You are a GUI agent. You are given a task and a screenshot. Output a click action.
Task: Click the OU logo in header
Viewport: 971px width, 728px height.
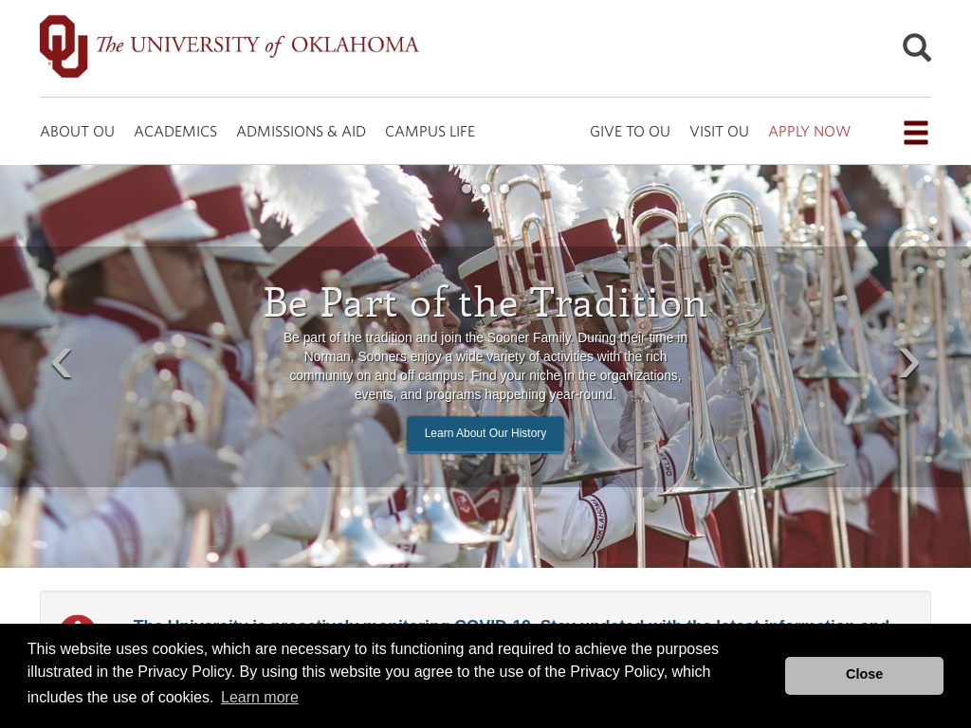point(64,46)
